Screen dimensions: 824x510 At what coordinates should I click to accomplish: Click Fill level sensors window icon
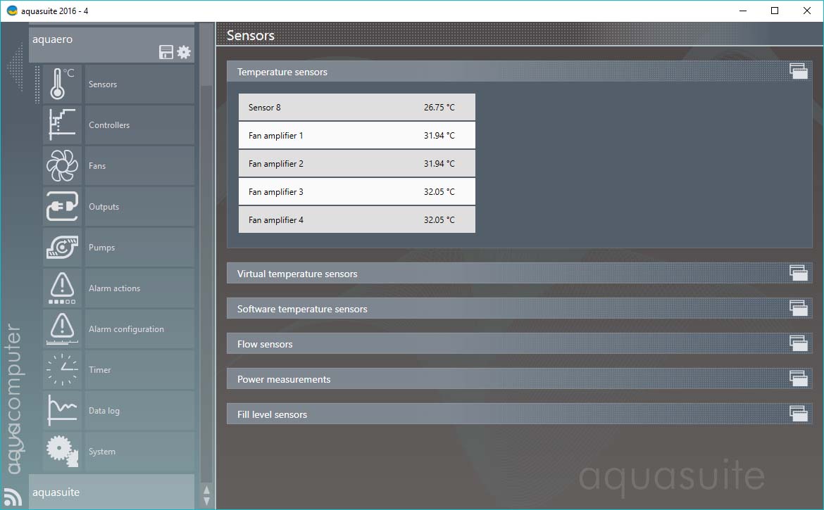tap(798, 414)
